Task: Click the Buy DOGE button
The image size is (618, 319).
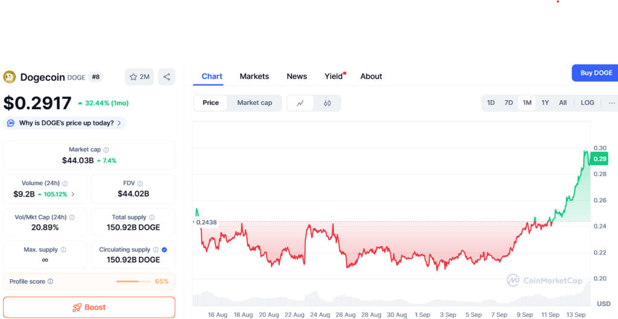Action: coord(596,73)
